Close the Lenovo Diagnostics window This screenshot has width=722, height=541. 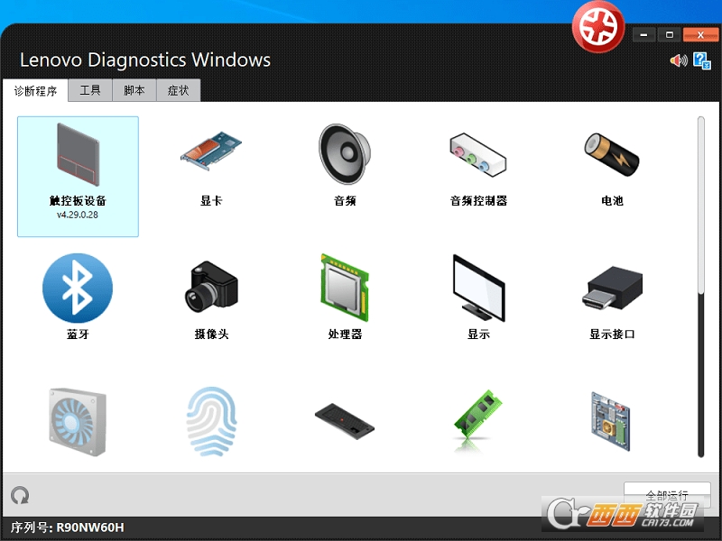[x=700, y=34]
